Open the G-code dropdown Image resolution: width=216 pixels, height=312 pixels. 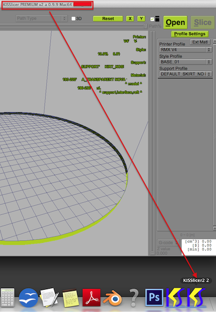click(168, 242)
